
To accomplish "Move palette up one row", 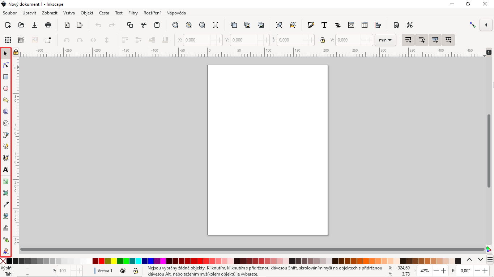I will click(469, 259).
